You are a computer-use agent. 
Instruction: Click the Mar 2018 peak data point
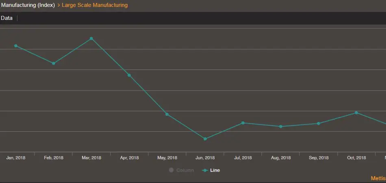click(x=91, y=39)
